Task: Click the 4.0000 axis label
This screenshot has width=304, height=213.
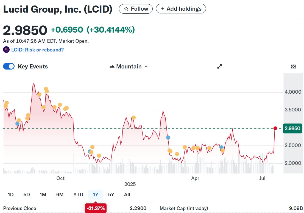Action: 293,92
